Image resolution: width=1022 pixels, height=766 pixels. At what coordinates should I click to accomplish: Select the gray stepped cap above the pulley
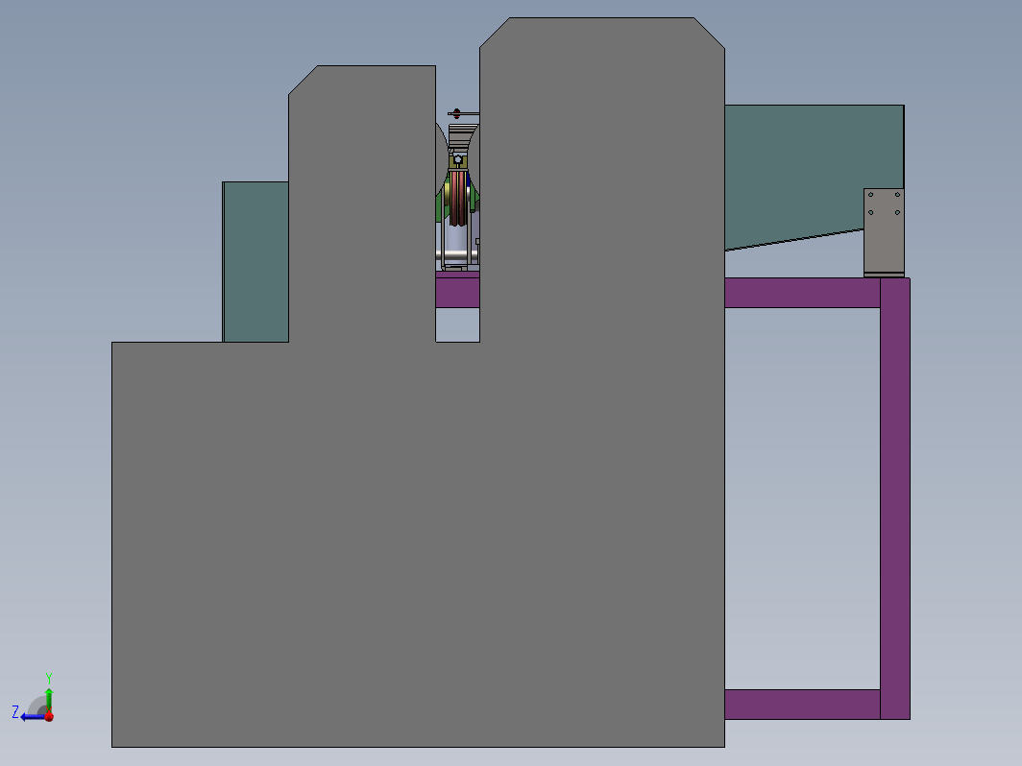tap(462, 136)
